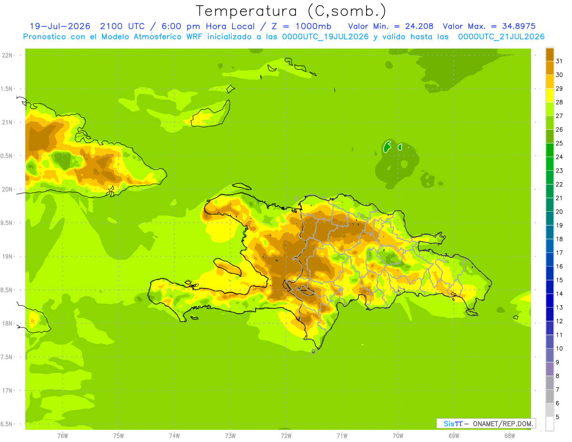
Task: Click the colorbar label 5
Action: pyautogui.click(x=558, y=417)
